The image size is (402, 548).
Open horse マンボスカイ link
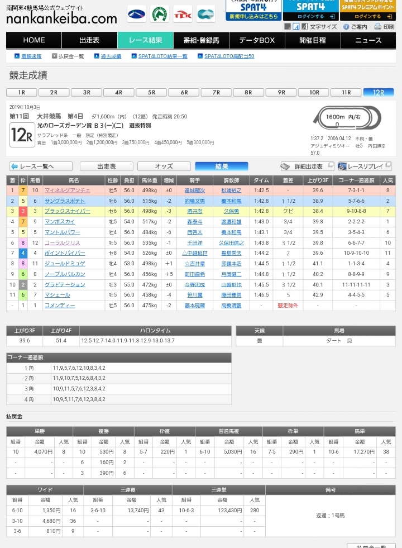click(x=60, y=222)
